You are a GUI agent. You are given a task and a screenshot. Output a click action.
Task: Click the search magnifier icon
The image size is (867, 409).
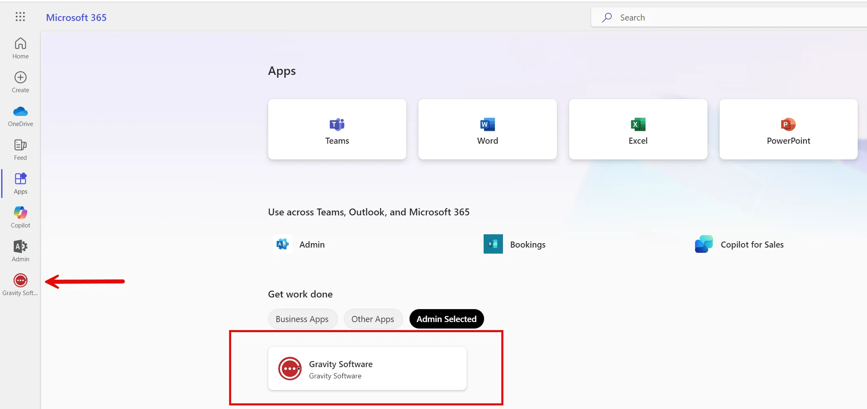point(607,17)
